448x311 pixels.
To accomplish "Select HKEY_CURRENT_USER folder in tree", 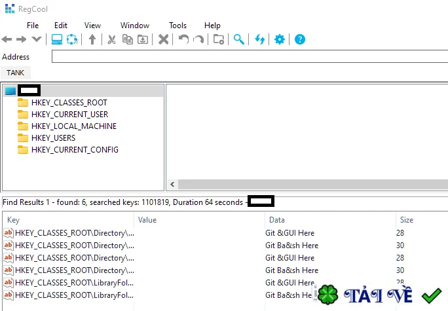I will coord(69,115).
